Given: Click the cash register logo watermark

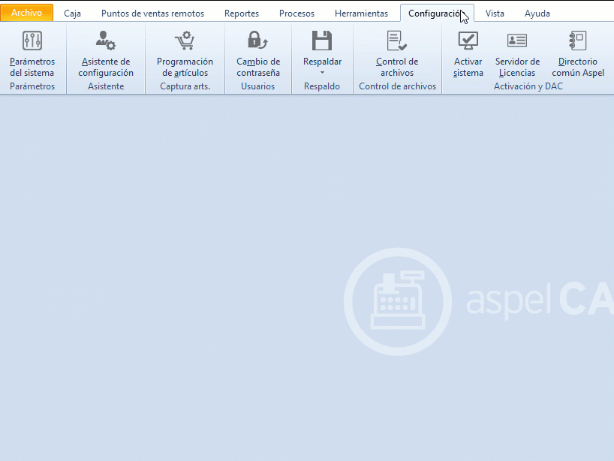Looking at the screenshot, I should pos(397,301).
